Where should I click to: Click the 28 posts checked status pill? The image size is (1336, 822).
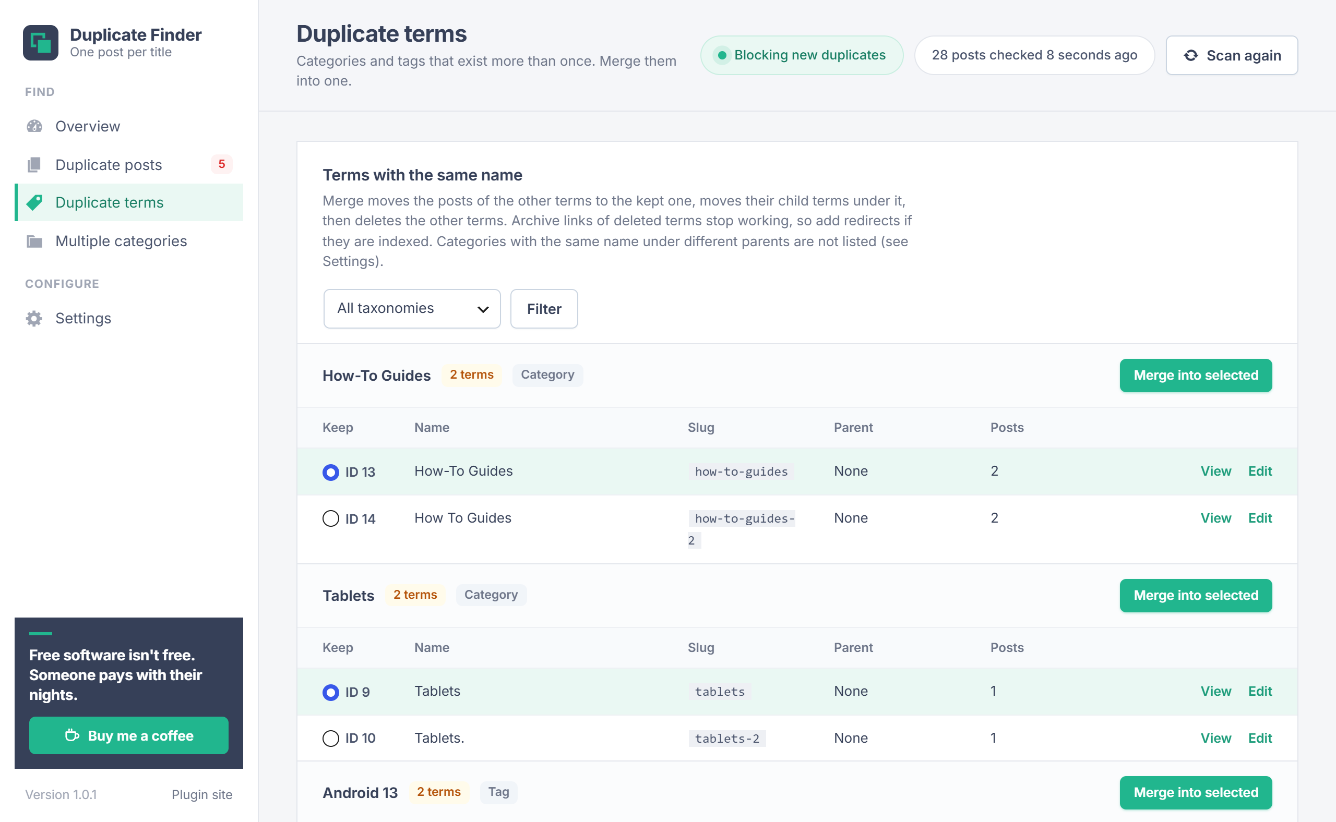point(1034,55)
